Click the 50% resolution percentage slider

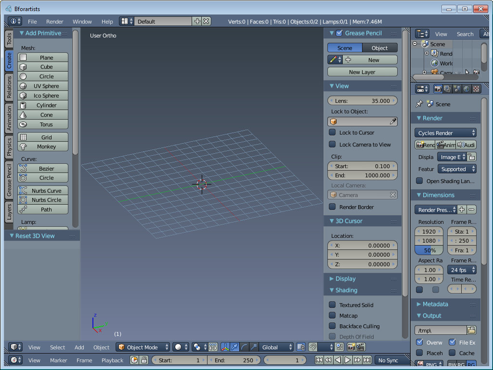click(x=429, y=250)
